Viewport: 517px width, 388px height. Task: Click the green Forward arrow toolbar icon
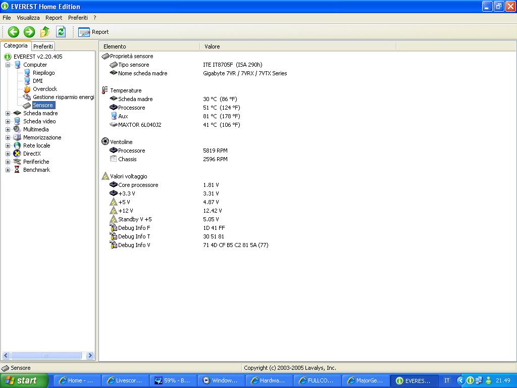(29, 32)
